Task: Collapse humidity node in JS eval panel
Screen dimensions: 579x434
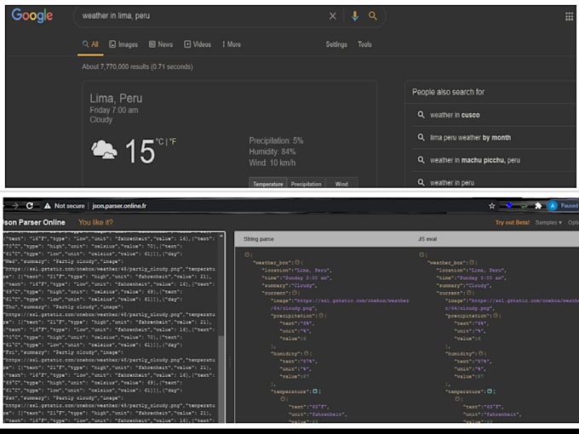Action: tap(480, 353)
